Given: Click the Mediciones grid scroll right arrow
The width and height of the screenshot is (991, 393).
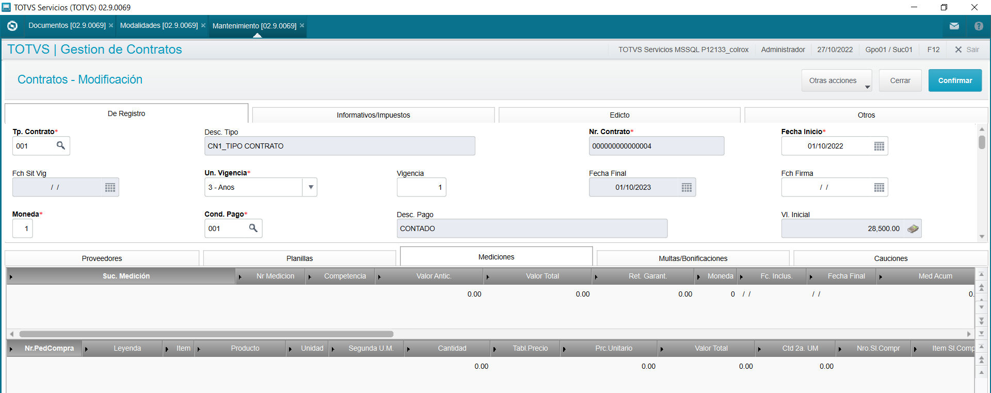Looking at the screenshot, I should point(969,334).
